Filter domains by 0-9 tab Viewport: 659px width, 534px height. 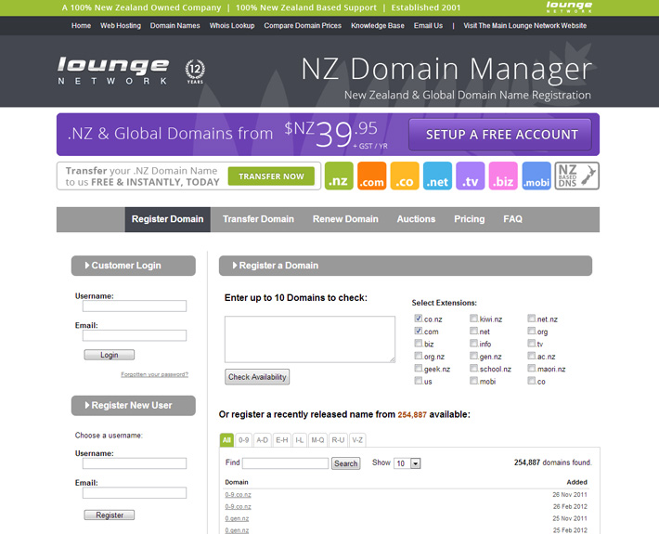[244, 440]
